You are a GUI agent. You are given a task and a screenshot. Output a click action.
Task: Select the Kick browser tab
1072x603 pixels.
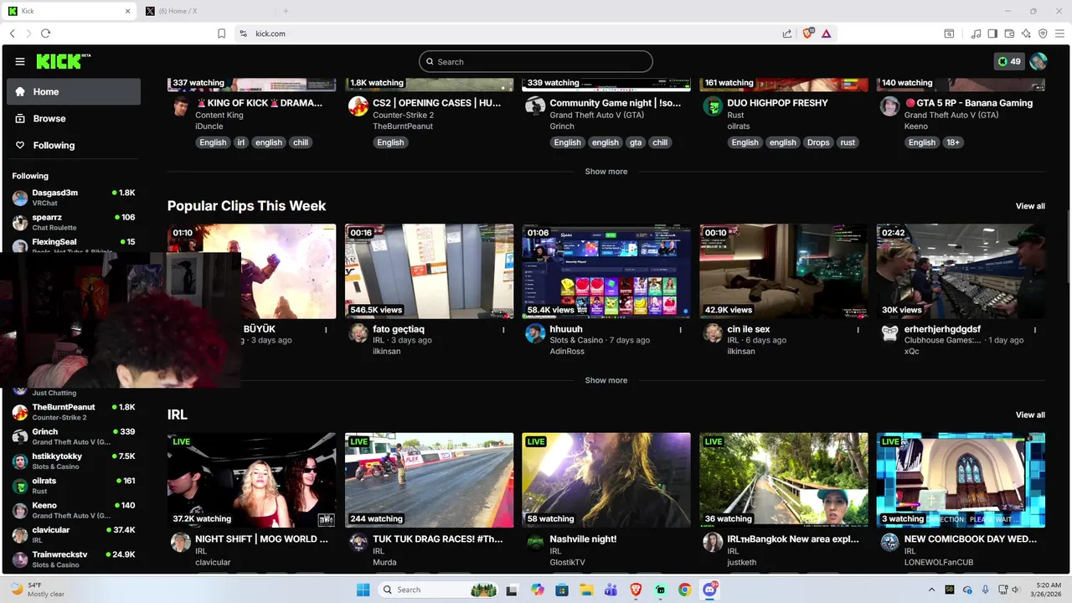[70, 11]
